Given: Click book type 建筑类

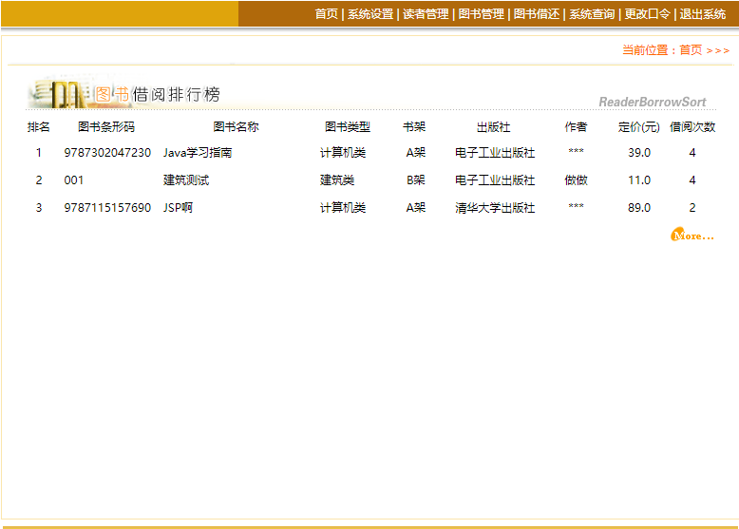Looking at the screenshot, I should (x=337, y=179).
